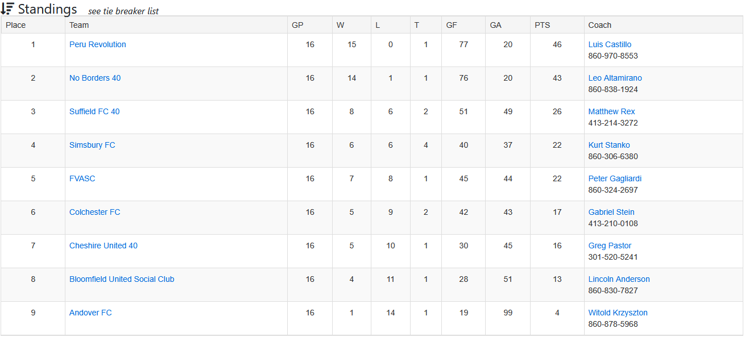This screenshot has width=745, height=337.
Task: Click the Andover FC team link
Action: coord(90,313)
